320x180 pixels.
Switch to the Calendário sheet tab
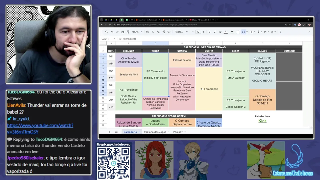[x=130, y=132]
